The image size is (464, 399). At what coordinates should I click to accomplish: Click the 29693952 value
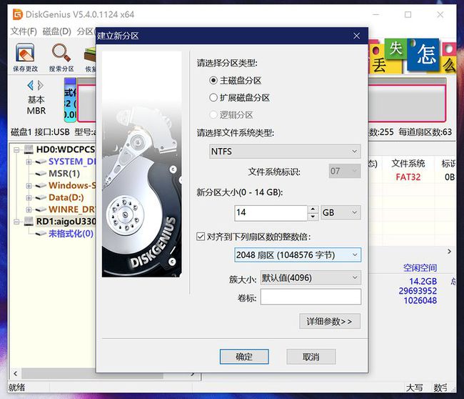pos(418,291)
